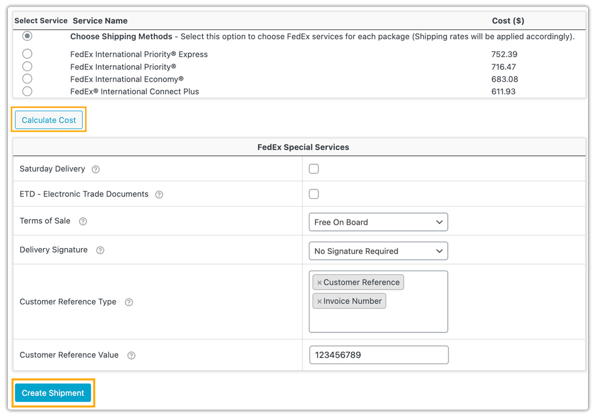Viewport: 594px width, 419px height.
Task: Select the Choose Shipping Methods radio option
Action: tap(27, 36)
